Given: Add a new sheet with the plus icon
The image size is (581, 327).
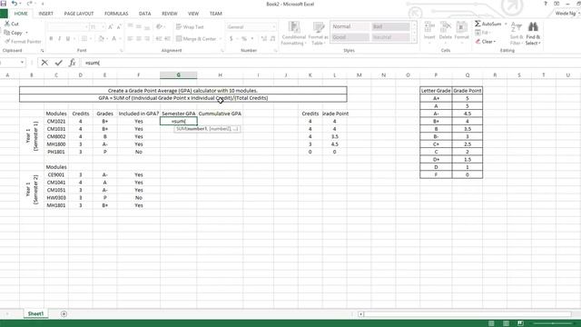Looking at the screenshot, I should 64,314.
